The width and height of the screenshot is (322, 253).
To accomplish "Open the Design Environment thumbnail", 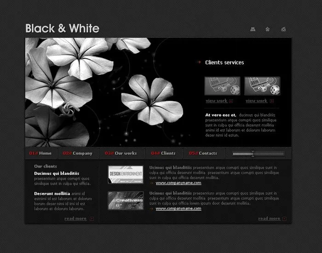I will pos(126,175).
